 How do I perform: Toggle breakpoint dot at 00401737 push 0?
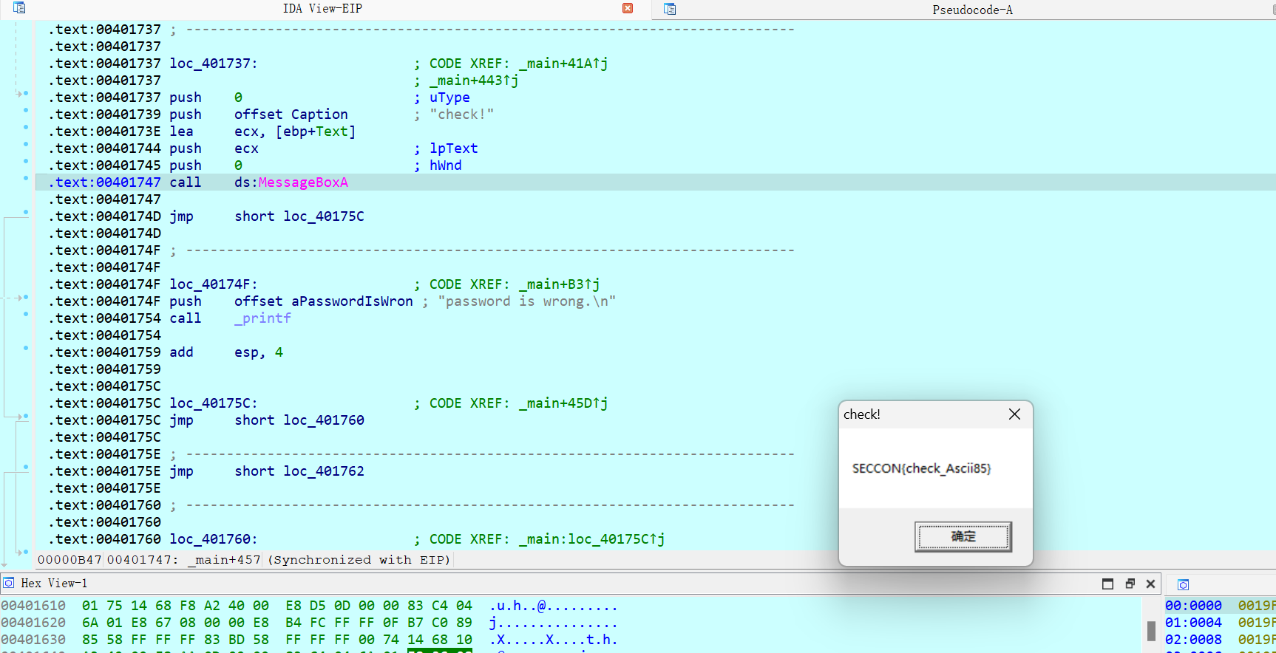click(x=25, y=93)
